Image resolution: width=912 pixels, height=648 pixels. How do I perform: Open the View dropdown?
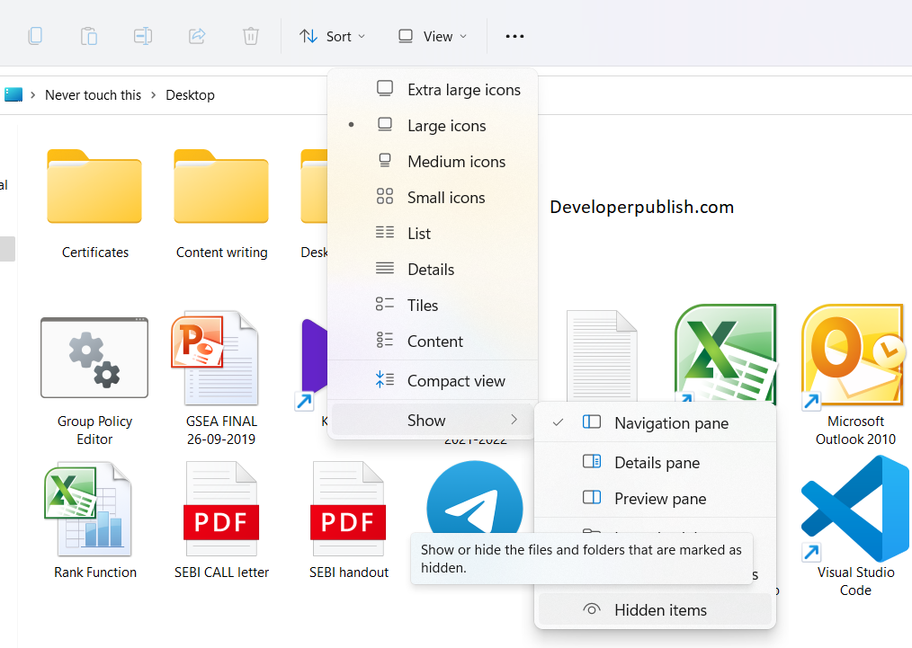pos(433,37)
